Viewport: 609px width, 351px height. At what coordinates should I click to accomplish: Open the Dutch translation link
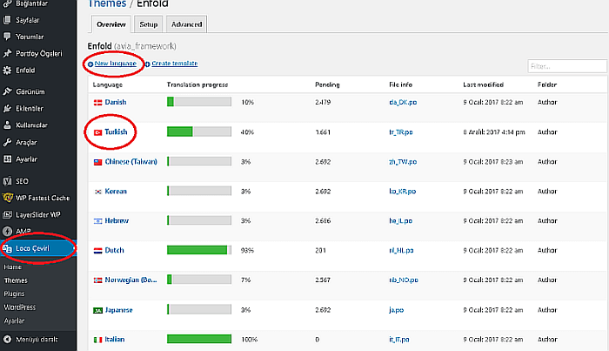tap(114, 250)
